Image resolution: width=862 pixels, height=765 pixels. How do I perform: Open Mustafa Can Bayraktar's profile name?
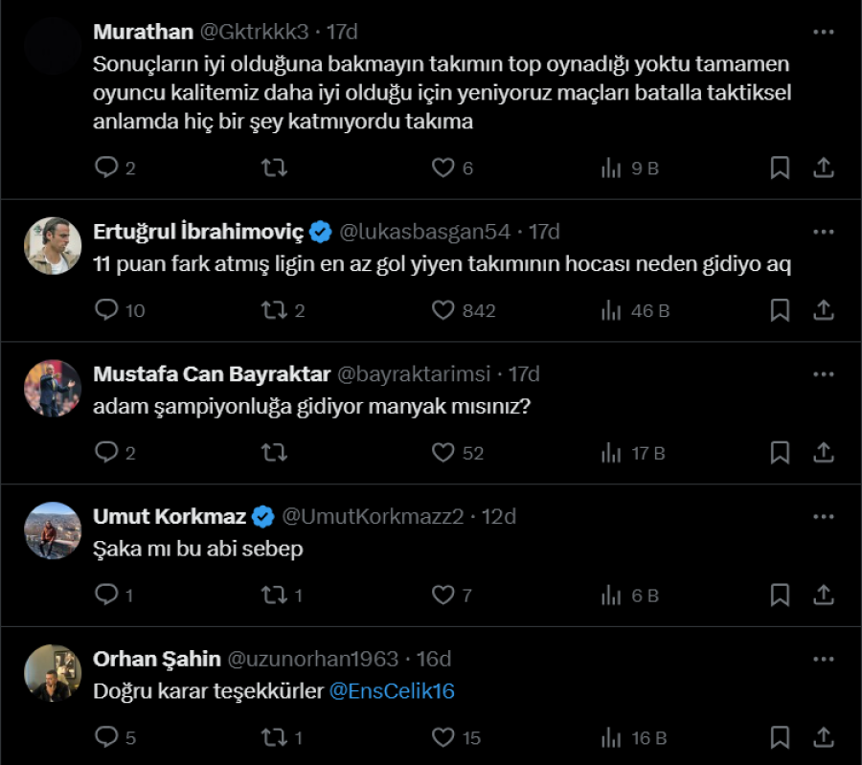point(212,373)
